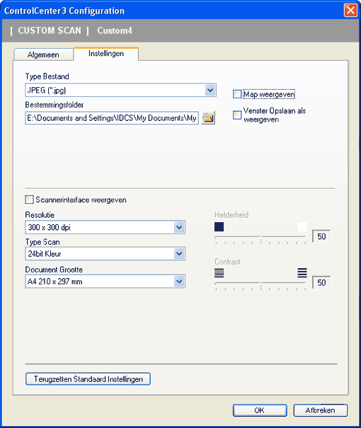Image resolution: width=361 pixels, height=428 pixels.
Task: Toggle Scannerinterface weergeven checkbox
Action: 29,199
